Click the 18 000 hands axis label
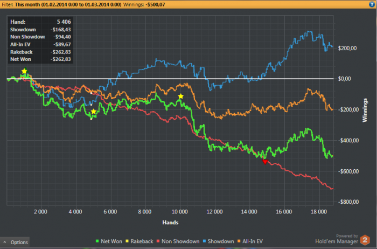The height and width of the screenshot is (249, 377). [x=319, y=212]
